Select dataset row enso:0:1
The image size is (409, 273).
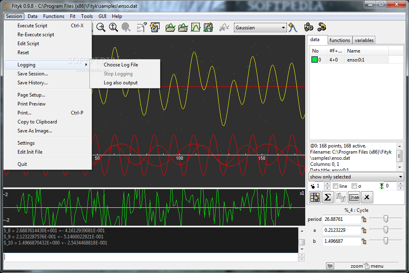click(x=356, y=59)
